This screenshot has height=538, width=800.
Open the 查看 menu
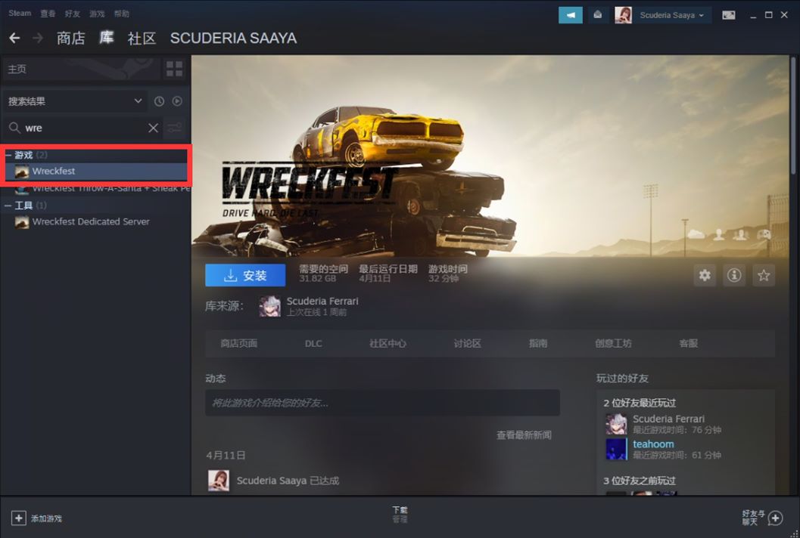click(x=48, y=14)
